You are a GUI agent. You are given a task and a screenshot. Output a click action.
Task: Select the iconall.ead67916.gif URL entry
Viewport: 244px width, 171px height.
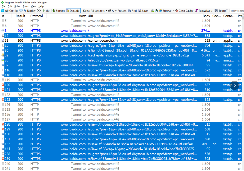pos(124,60)
